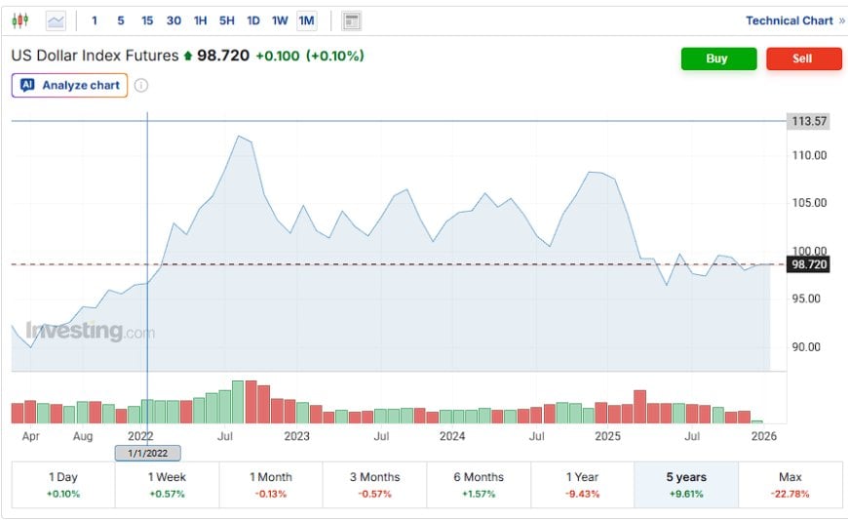Switch chart to 1D interval
The width and height of the screenshot is (848, 520).
[x=253, y=21]
